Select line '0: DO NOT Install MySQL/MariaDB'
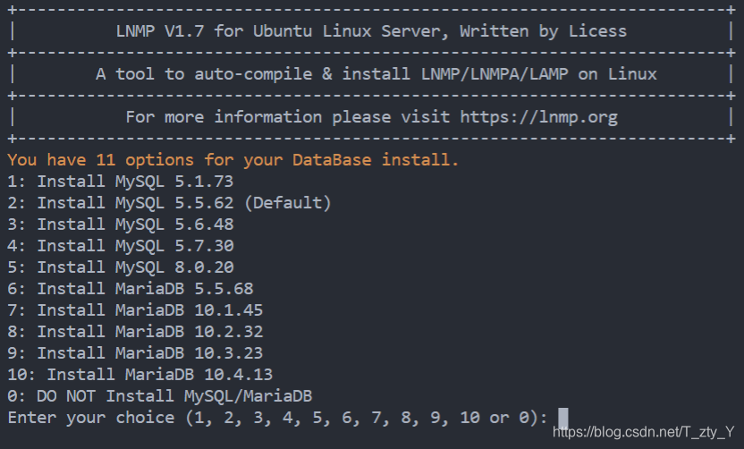 [x=160, y=396]
